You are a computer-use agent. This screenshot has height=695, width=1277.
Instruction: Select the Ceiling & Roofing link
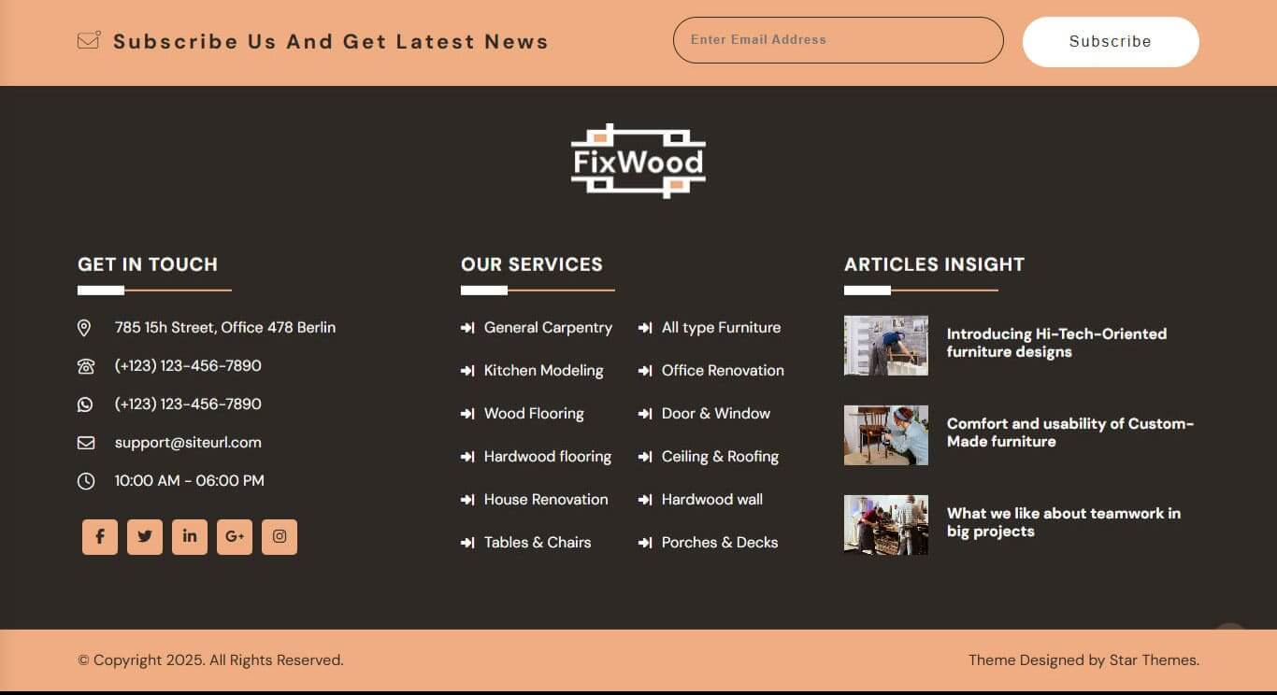720,457
